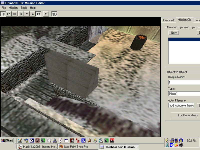This screenshot has height=150, width=200.
Task: Switch to Jasc Paint Shop Pro taskbar button
Action: click(x=78, y=147)
